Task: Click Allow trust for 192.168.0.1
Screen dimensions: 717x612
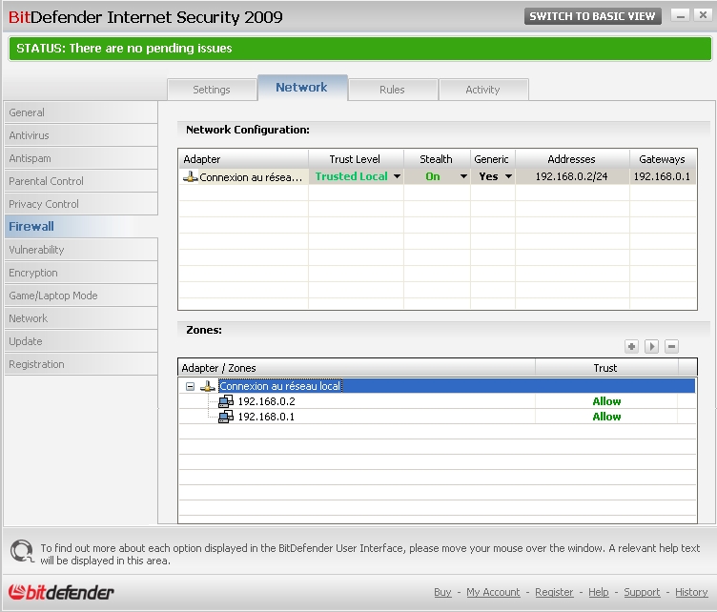Action: click(x=606, y=417)
